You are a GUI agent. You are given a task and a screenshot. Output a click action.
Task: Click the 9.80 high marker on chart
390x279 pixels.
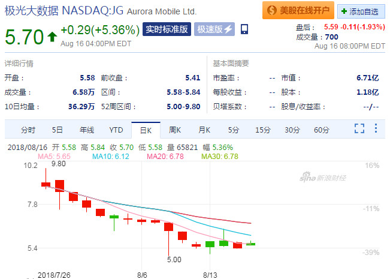(x=59, y=164)
